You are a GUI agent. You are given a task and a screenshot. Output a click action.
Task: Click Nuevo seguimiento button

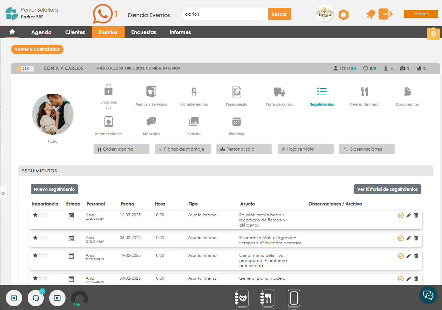pos(54,189)
